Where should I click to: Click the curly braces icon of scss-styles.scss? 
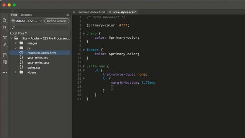pyautogui.click(x=21, y=62)
